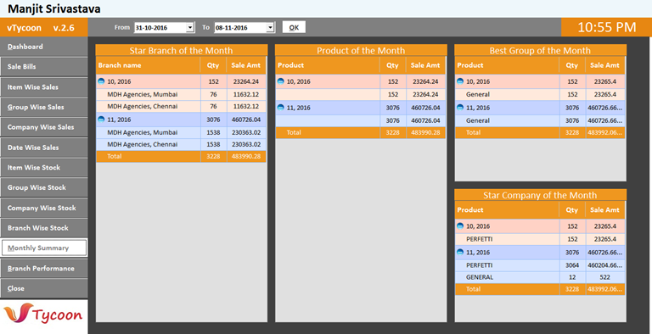652x334 pixels.
Task: Click Product header in Product of the Month
Action: click(x=328, y=65)
